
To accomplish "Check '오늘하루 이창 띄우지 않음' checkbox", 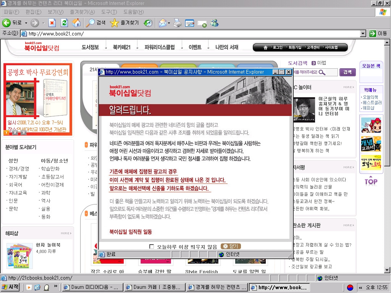I will pyautogui.click(x=151, y=246).
